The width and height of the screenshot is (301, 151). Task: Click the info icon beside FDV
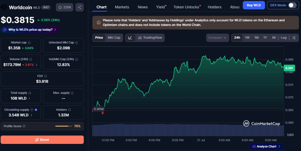point(46,76)
